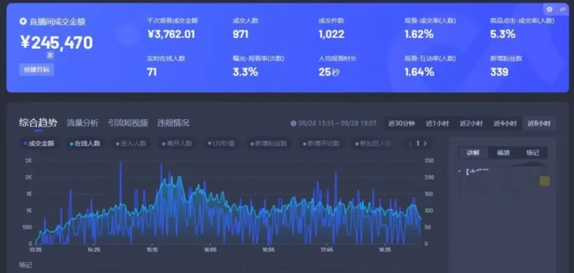574x273 pixels.
Task: Select the 福袋 tab in side panel
Action: pyautogui.click(x=503, y=153)
